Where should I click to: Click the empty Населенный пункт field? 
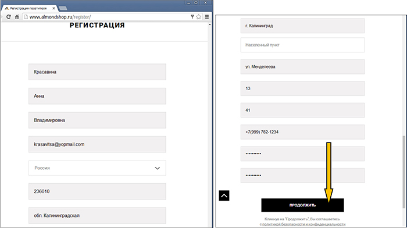(302, 45)
